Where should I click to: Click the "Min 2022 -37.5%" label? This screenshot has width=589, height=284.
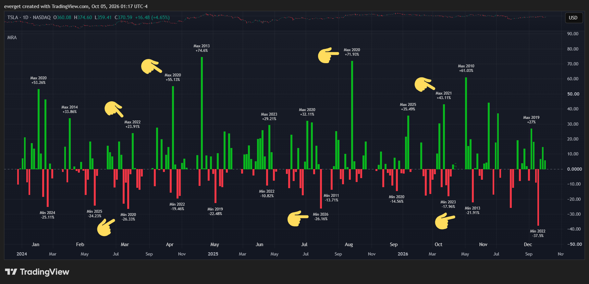pos(538,233)
